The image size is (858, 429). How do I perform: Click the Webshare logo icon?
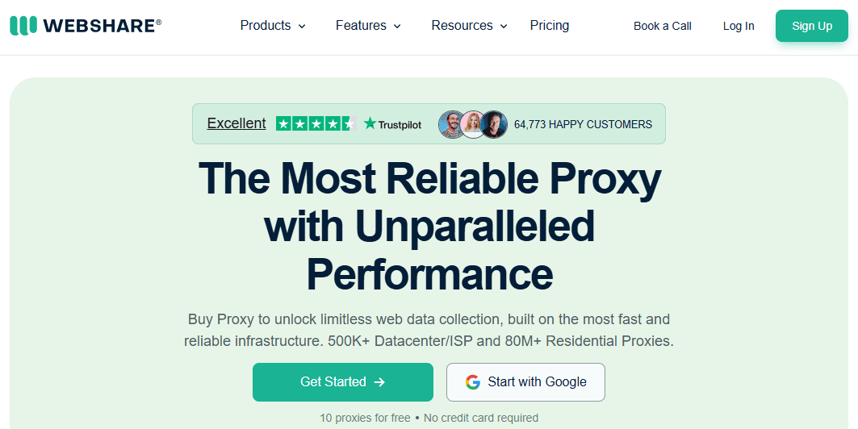tap(23, 26)
